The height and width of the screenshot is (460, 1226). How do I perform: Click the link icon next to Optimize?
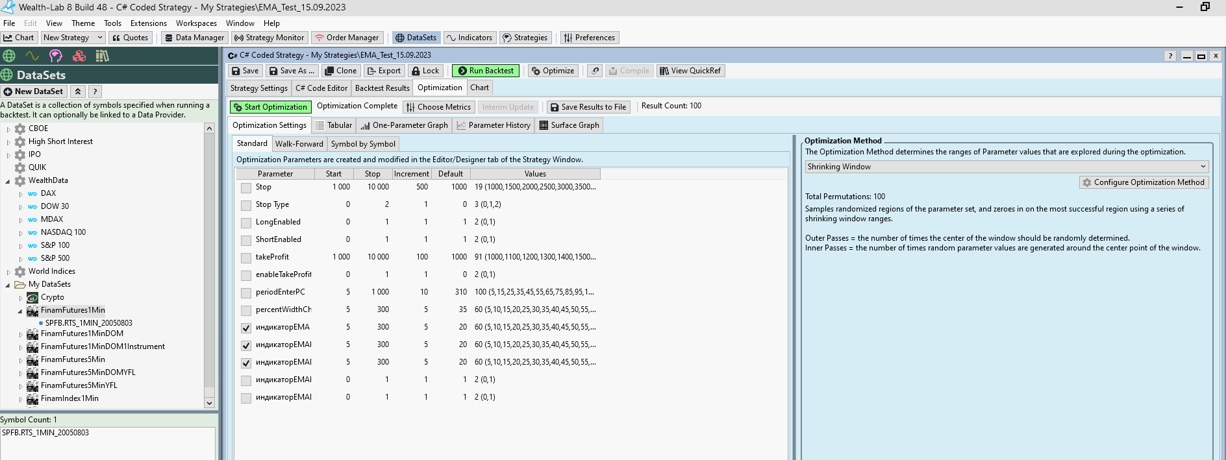click(x=595, y=71)
